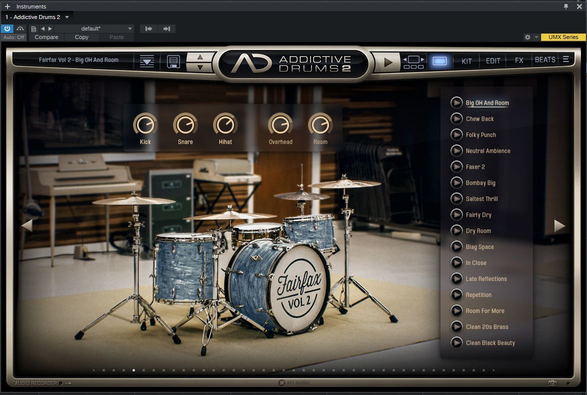The width and height of the screenshot is (587, 395).
Task: Play the Faxer 2 preset preview
Action: (456, 166)
